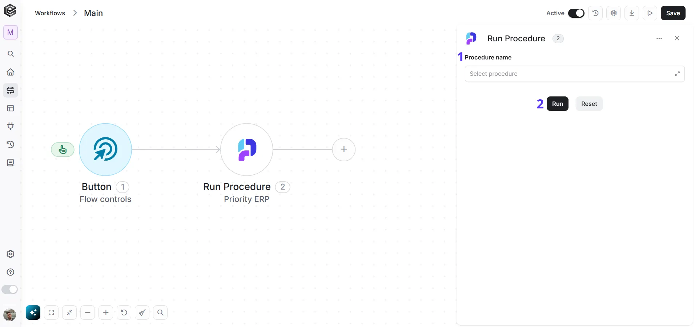Open the Workflows sidebar icon

pyautogui.click(x=11, y=90)
